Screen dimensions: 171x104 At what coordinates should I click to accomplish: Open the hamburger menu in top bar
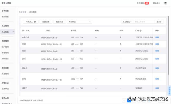tap(165, 3)
